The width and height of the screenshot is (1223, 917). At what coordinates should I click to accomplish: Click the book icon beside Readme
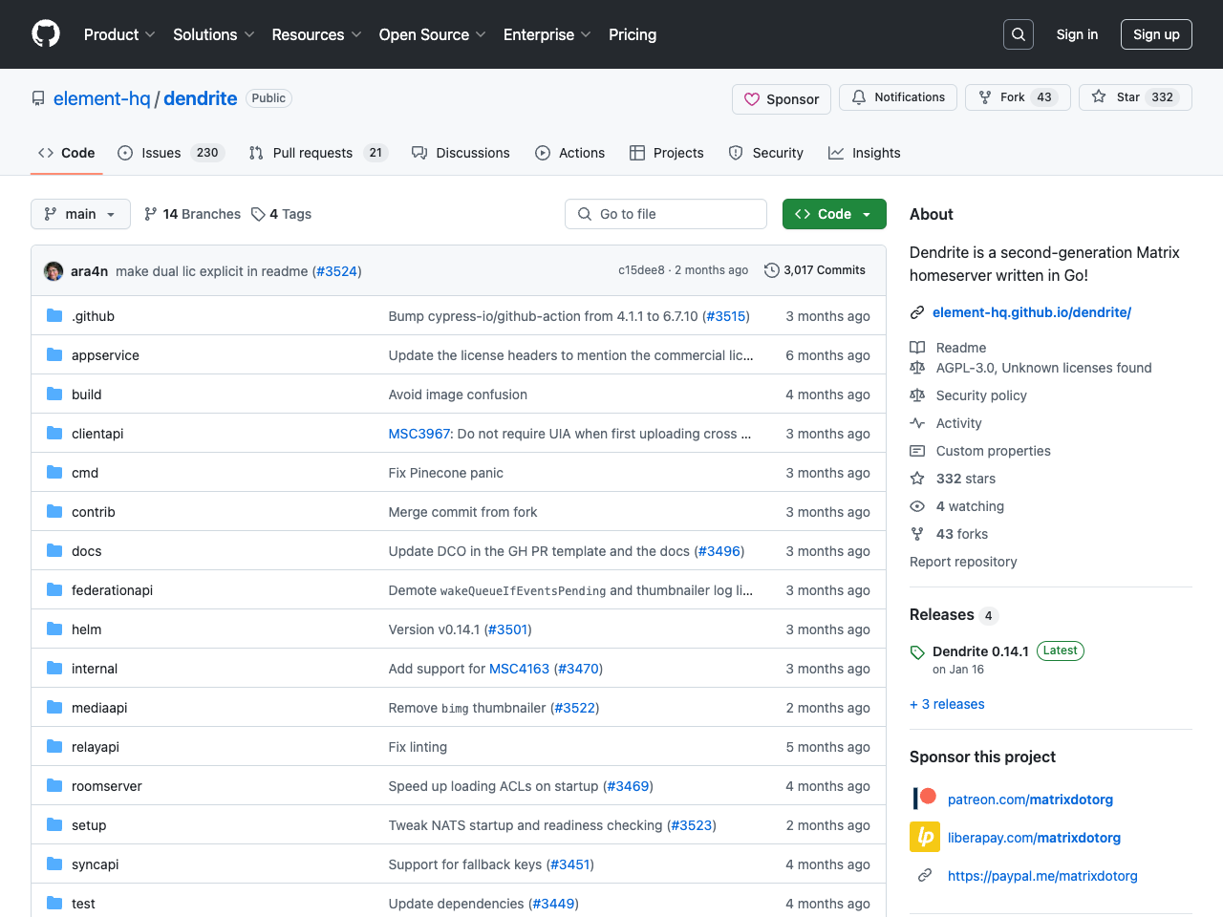pyautogui.click(x=917, y=348)
